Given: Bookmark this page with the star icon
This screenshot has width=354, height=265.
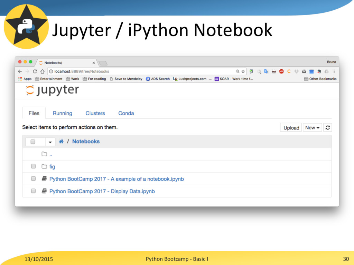Looking at the screenshot, I should (x=243, y=71).
